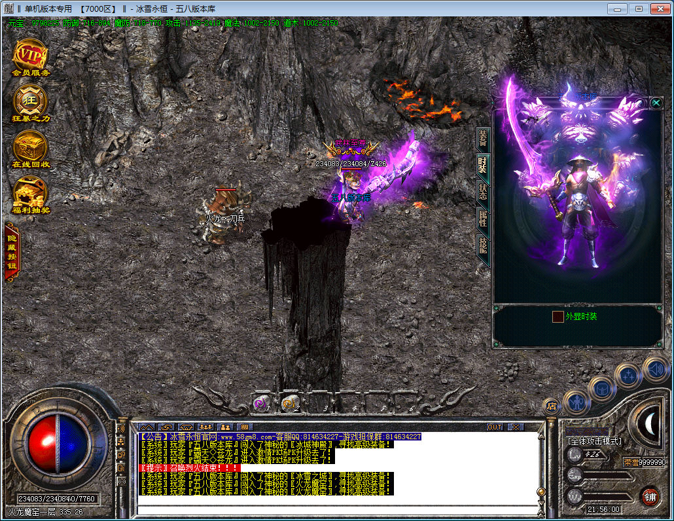Viewport: 674px width, 521px height.
Task: Toggle the group-hierarchy chat channel icon
Action: [x=121, y=441]
